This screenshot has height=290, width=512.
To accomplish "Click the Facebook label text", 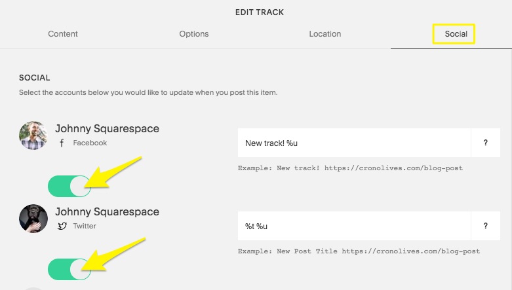I will point(90,143).
